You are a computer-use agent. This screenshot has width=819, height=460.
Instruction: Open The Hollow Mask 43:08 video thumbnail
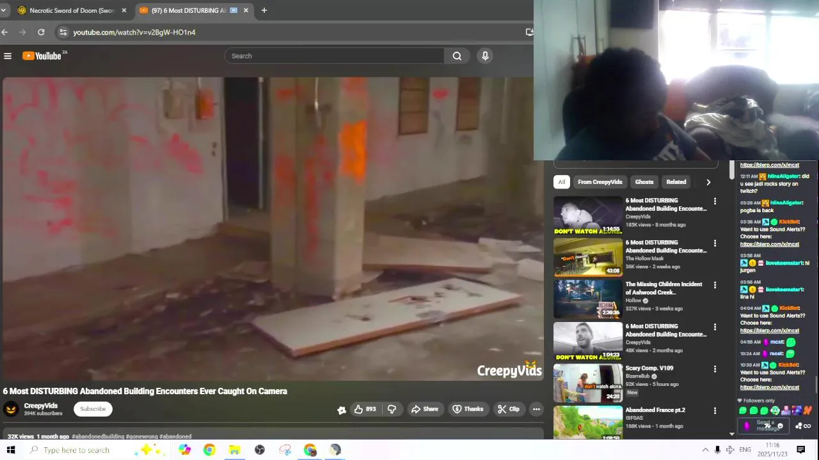tap(587, 257)
